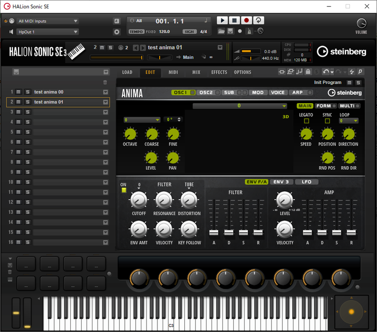Viewport: 377px width, 332px height.
Task: Open the options gear icon
Action: 116,32
